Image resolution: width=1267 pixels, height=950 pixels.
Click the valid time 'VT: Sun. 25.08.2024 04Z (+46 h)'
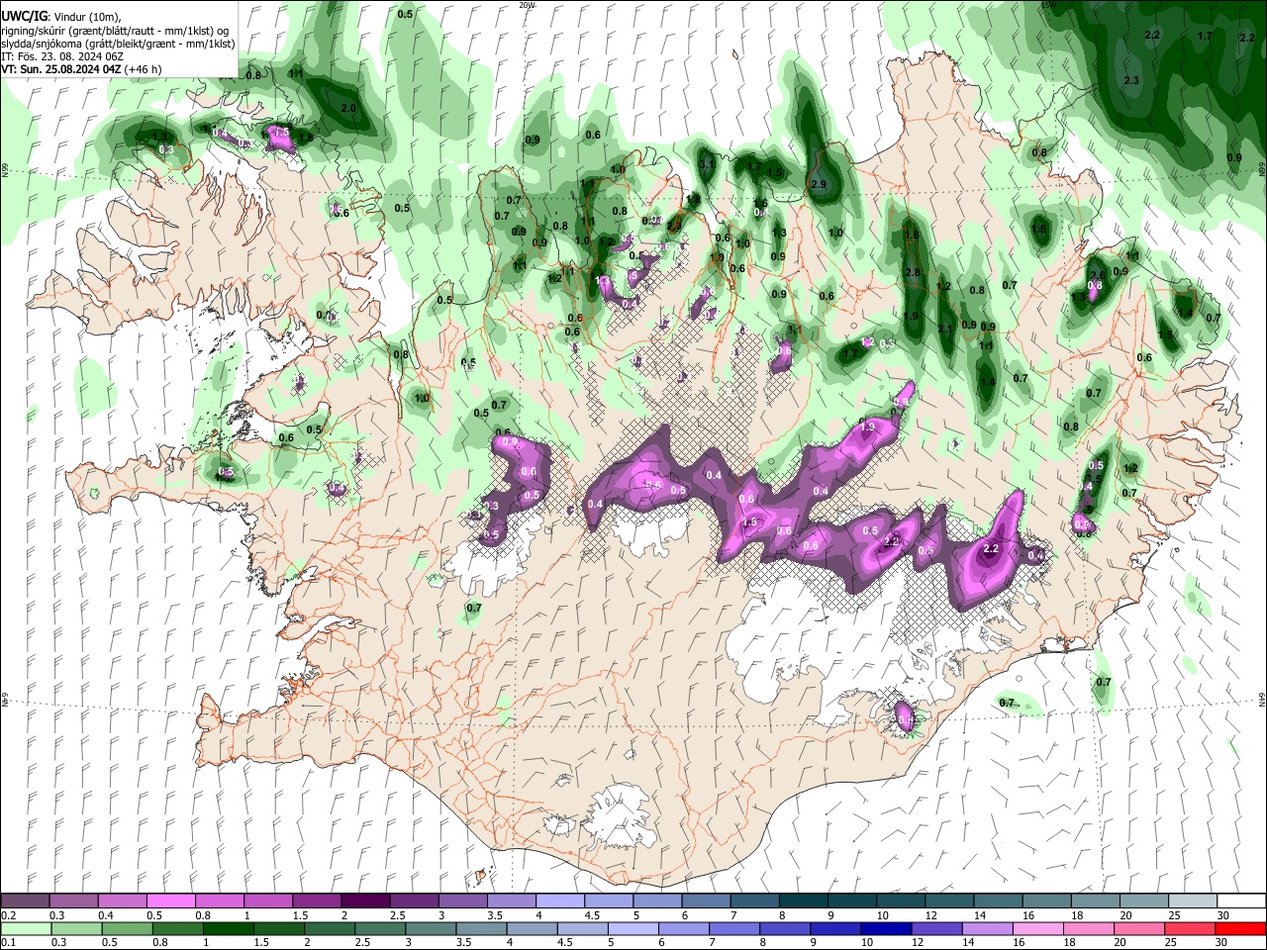click(81, 69)
